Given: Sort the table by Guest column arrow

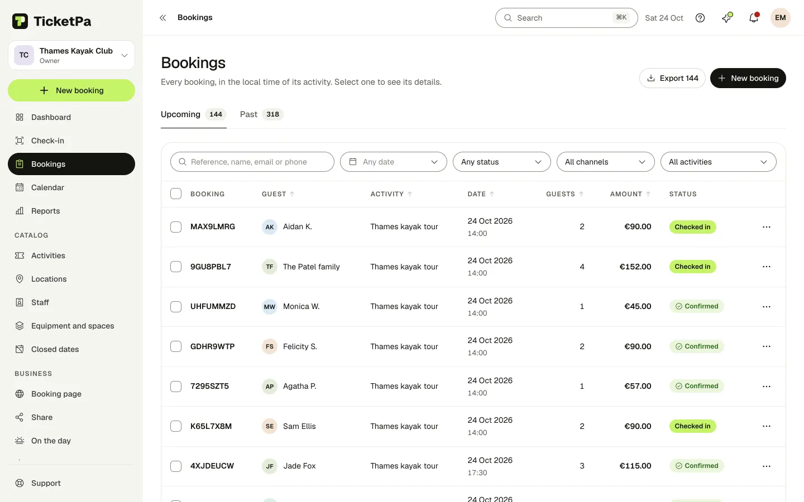Looking at the screenshot, I should click(x=292, y=194).
